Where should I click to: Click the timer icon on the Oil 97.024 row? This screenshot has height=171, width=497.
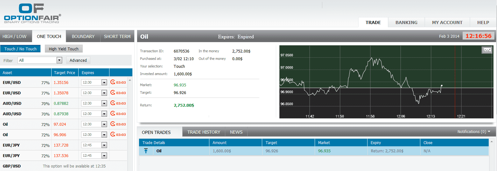[x=113, y=124]
